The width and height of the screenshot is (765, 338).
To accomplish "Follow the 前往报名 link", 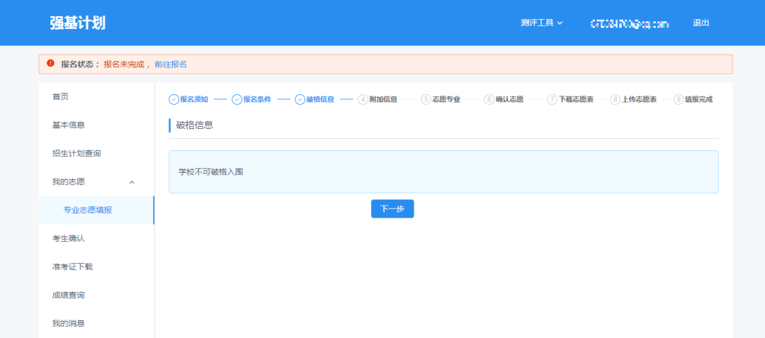I will coord(171,64).
